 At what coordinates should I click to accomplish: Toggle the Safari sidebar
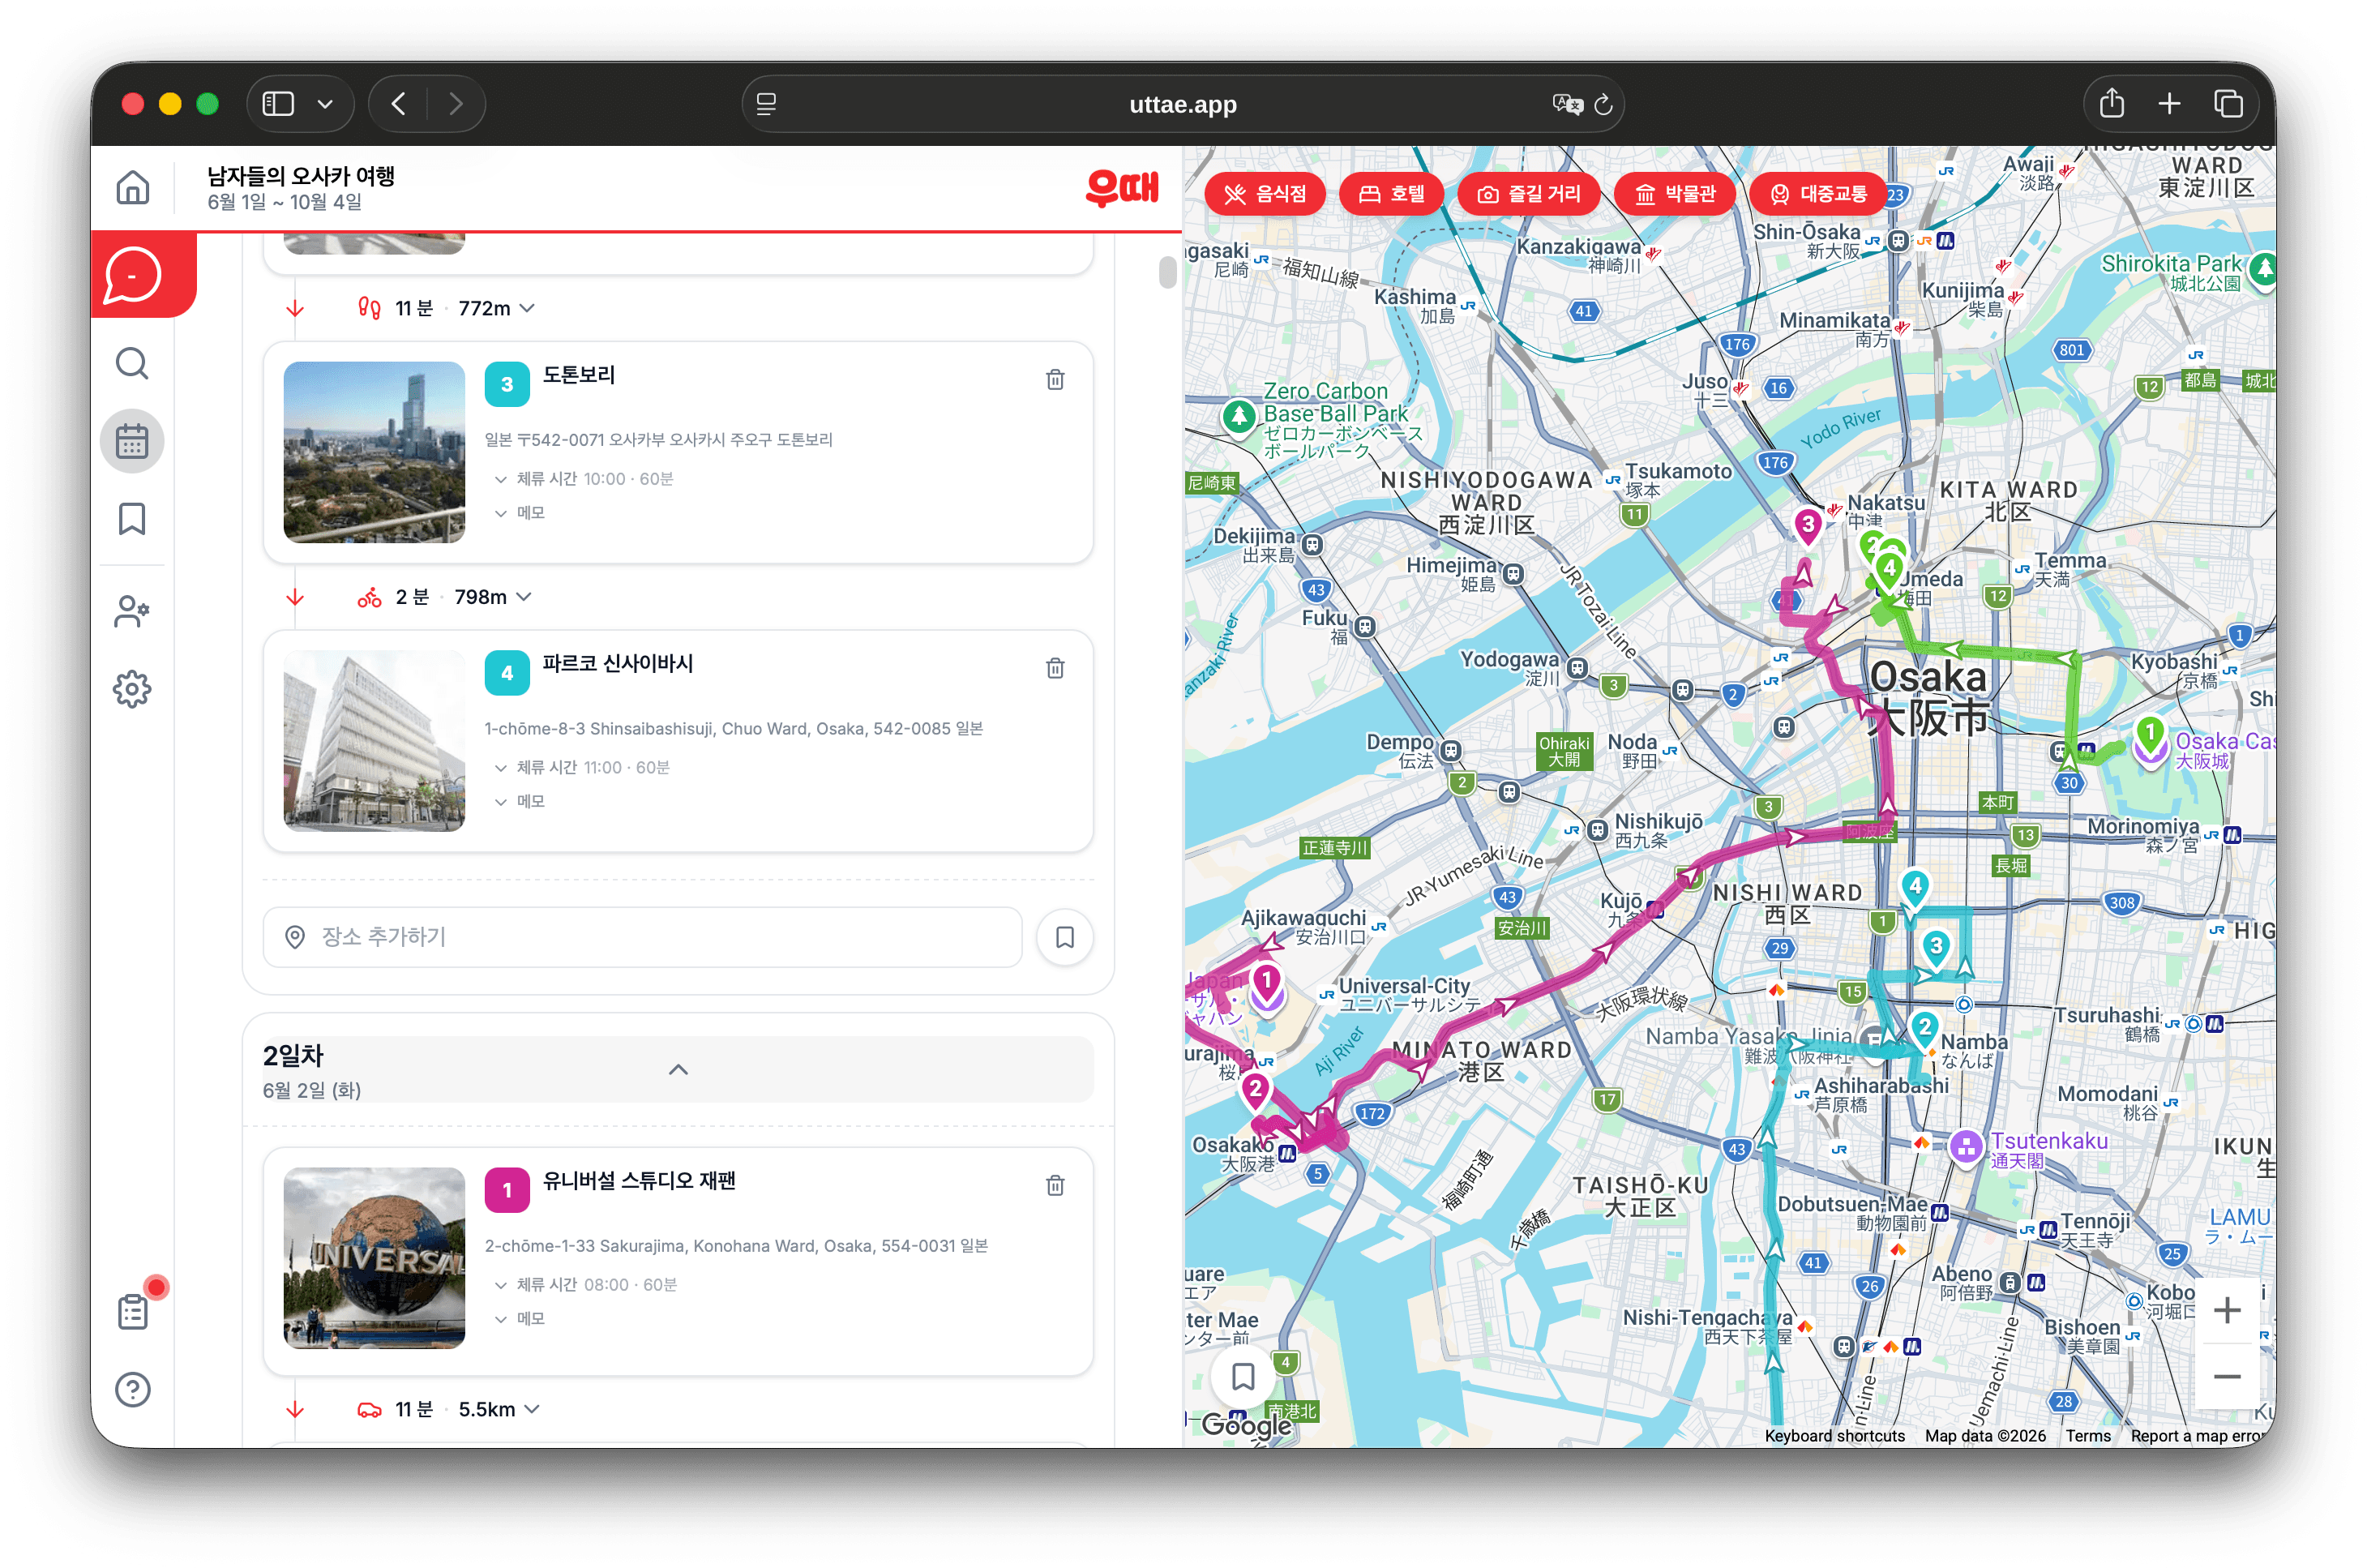tap(278, 104)
